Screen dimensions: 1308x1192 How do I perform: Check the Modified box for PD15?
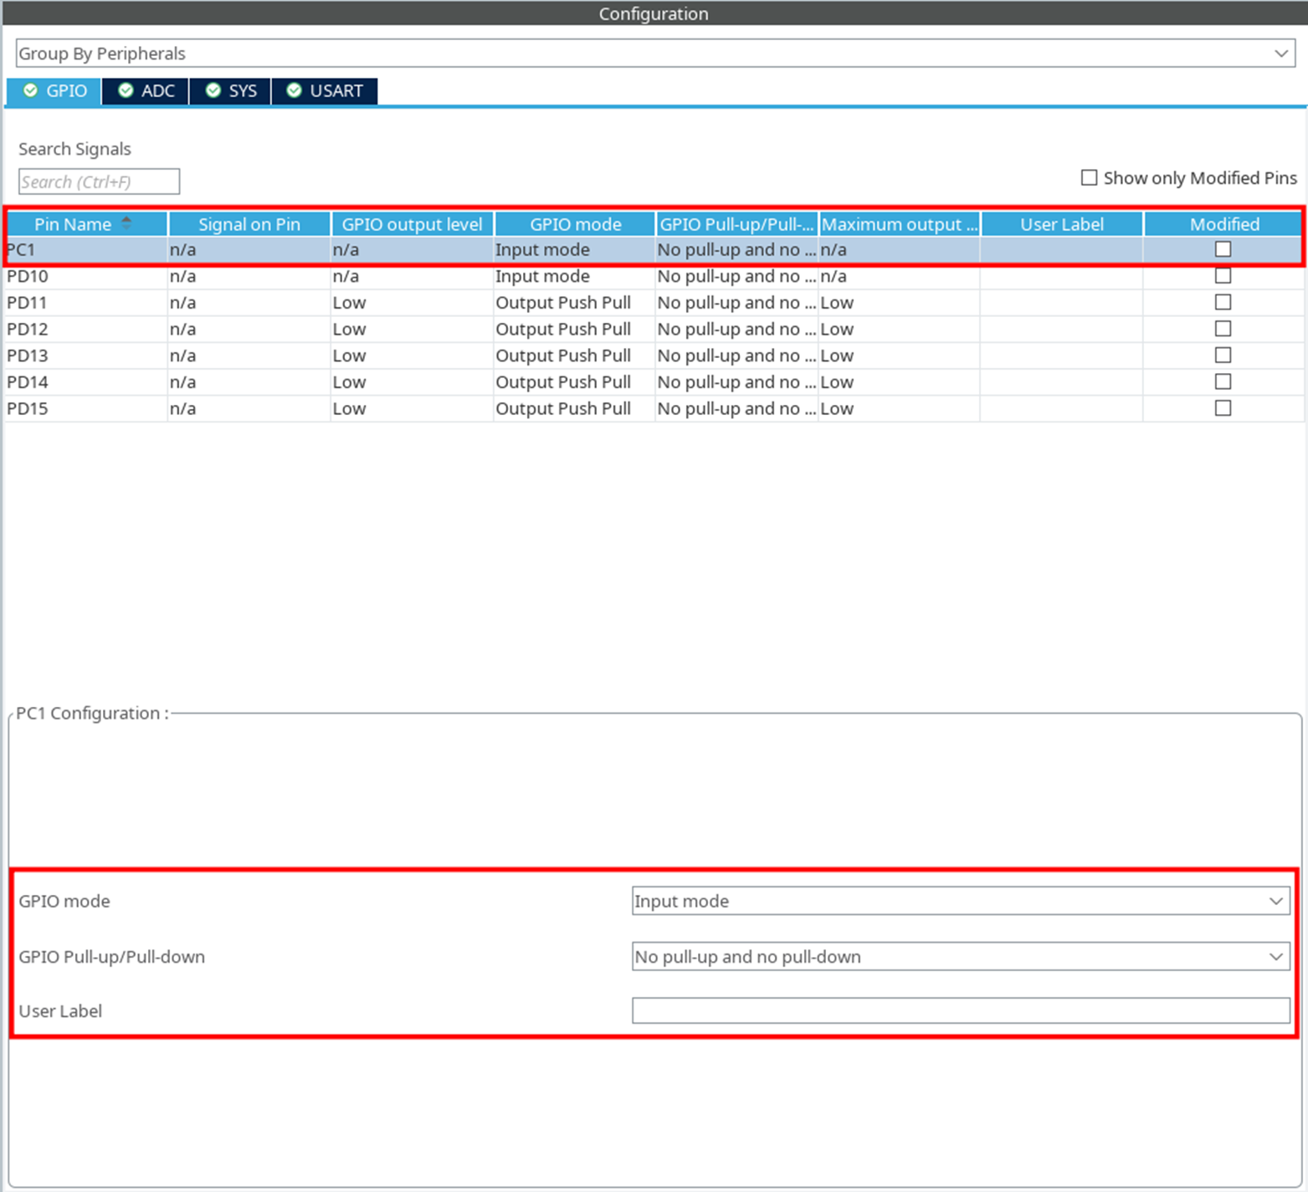pos(1223,408)
